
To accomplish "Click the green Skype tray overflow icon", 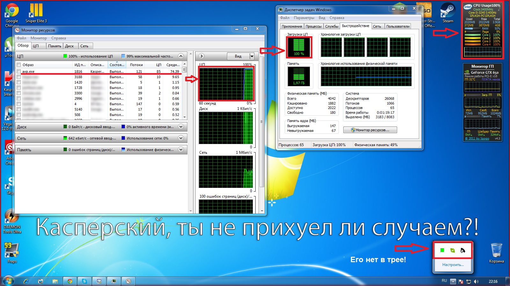I will pos(453,250).
